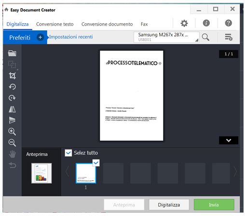Switch to Conversione testo tab
Screen dimensions: 245x216
click(x=55, y=24)
